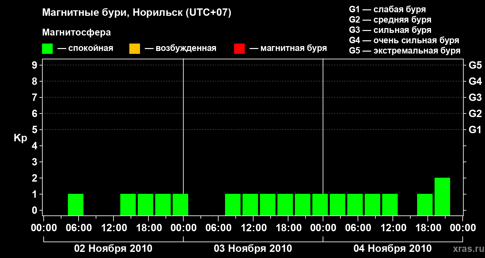Viewport: 485px width, 258px height.
Task: Click the date label '02 Ноября 2010'
Action: point(113,248)
